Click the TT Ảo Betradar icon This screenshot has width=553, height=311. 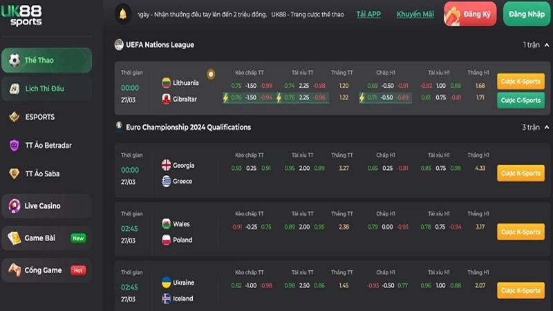[x=14, y=145]
